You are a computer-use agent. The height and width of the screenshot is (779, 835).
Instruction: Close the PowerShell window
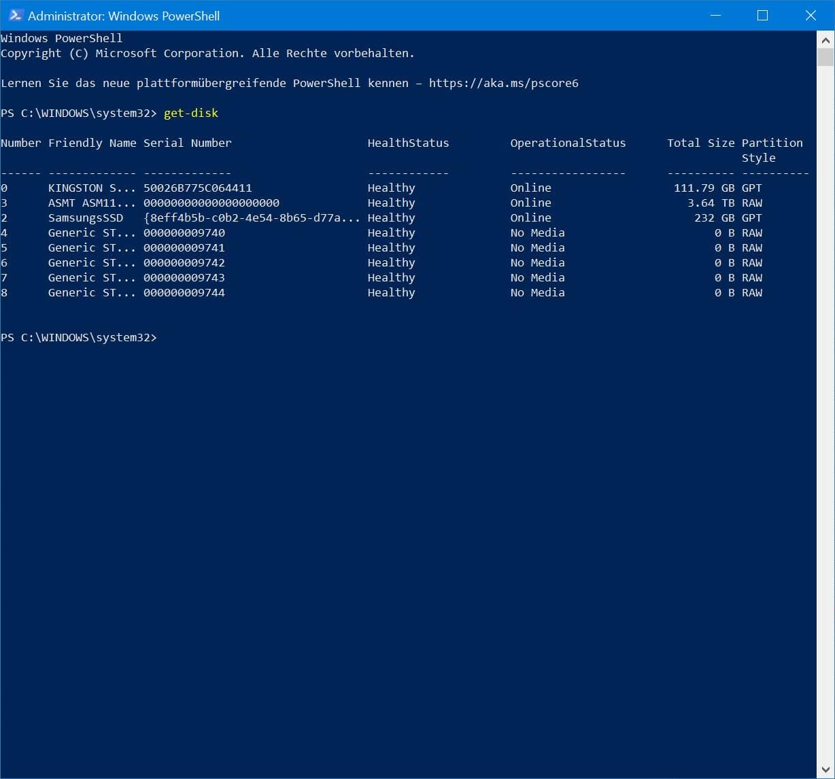[811, 15]
